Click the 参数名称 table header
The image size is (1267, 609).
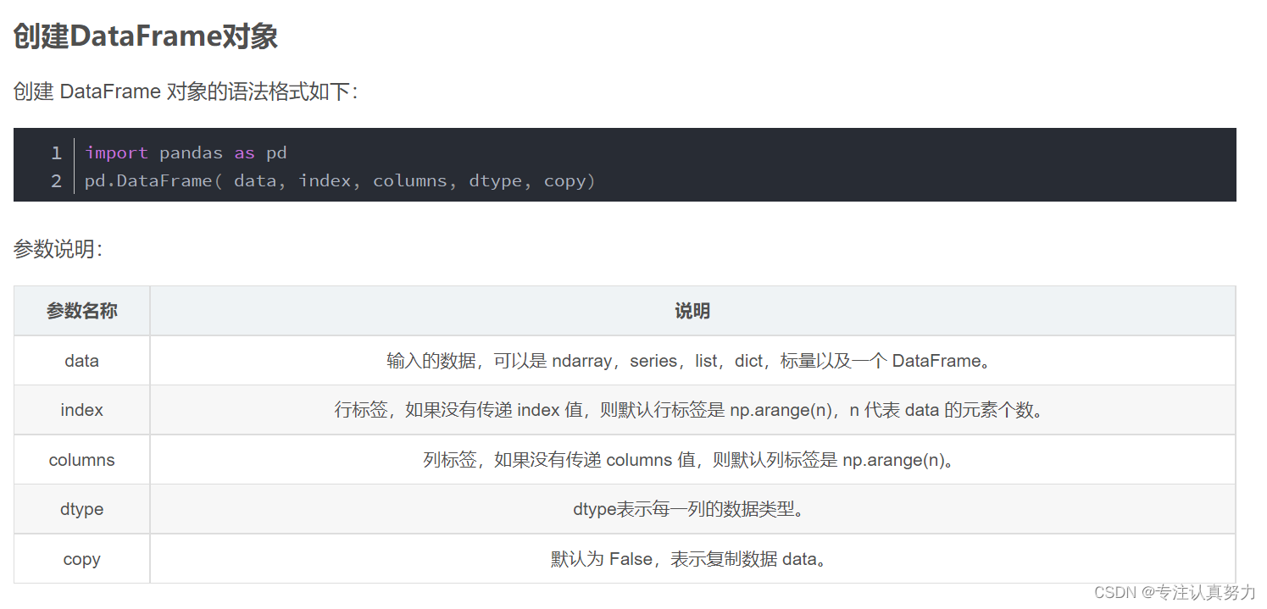tap(82, 311)
